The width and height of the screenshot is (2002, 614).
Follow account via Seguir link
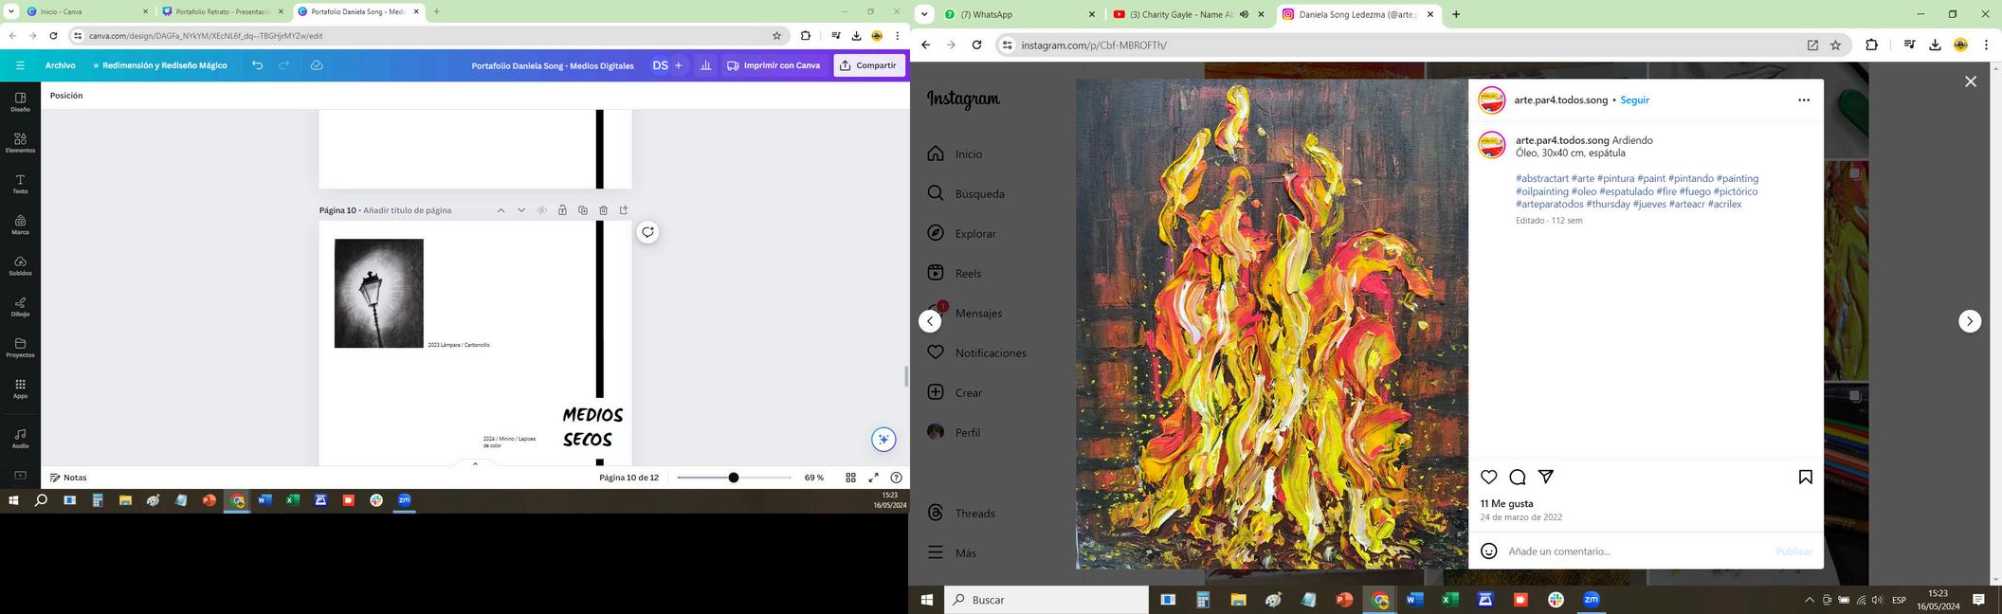pyautogui.click(x=1634, y=99)
